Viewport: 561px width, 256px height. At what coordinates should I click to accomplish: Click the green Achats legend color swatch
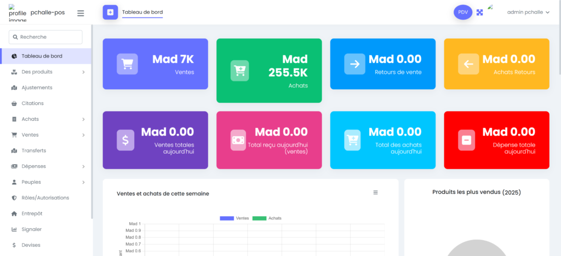tap(259, 218)
